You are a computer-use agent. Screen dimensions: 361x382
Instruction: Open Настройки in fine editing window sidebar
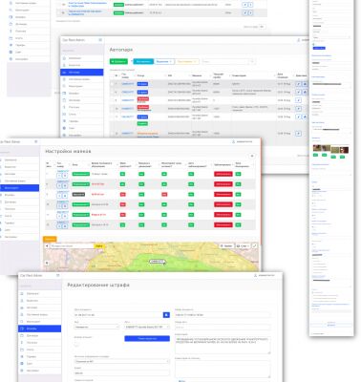(32, 371)
